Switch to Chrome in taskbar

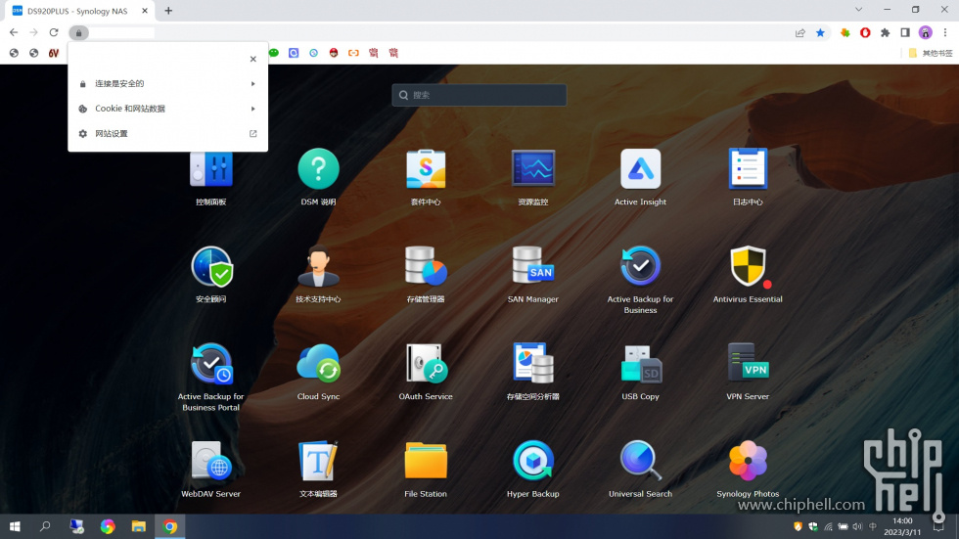pos(170,526)
